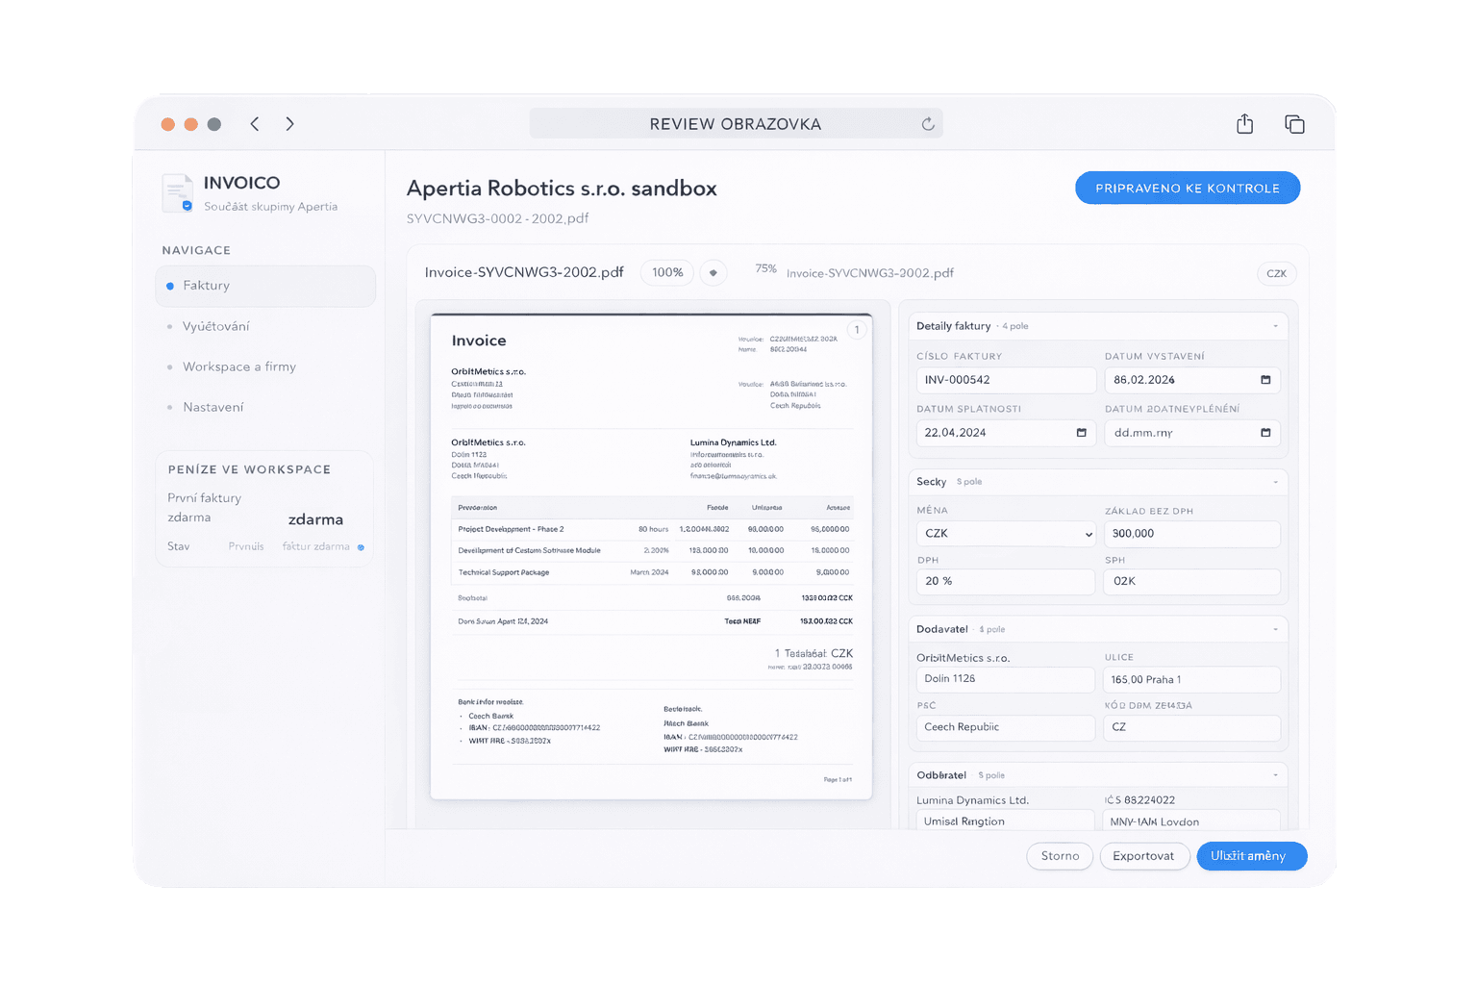Click the invoice page preview thumbnail
This screenshot has height=985, width=1477.
click(651, 556)
